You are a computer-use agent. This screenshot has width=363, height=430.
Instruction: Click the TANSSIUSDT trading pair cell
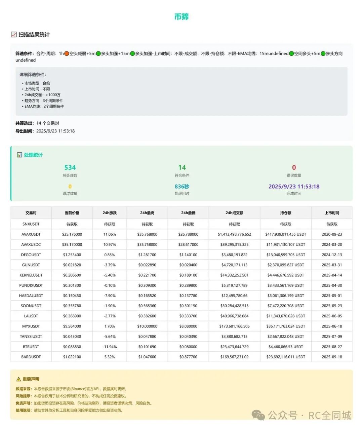tap(31, 337)
